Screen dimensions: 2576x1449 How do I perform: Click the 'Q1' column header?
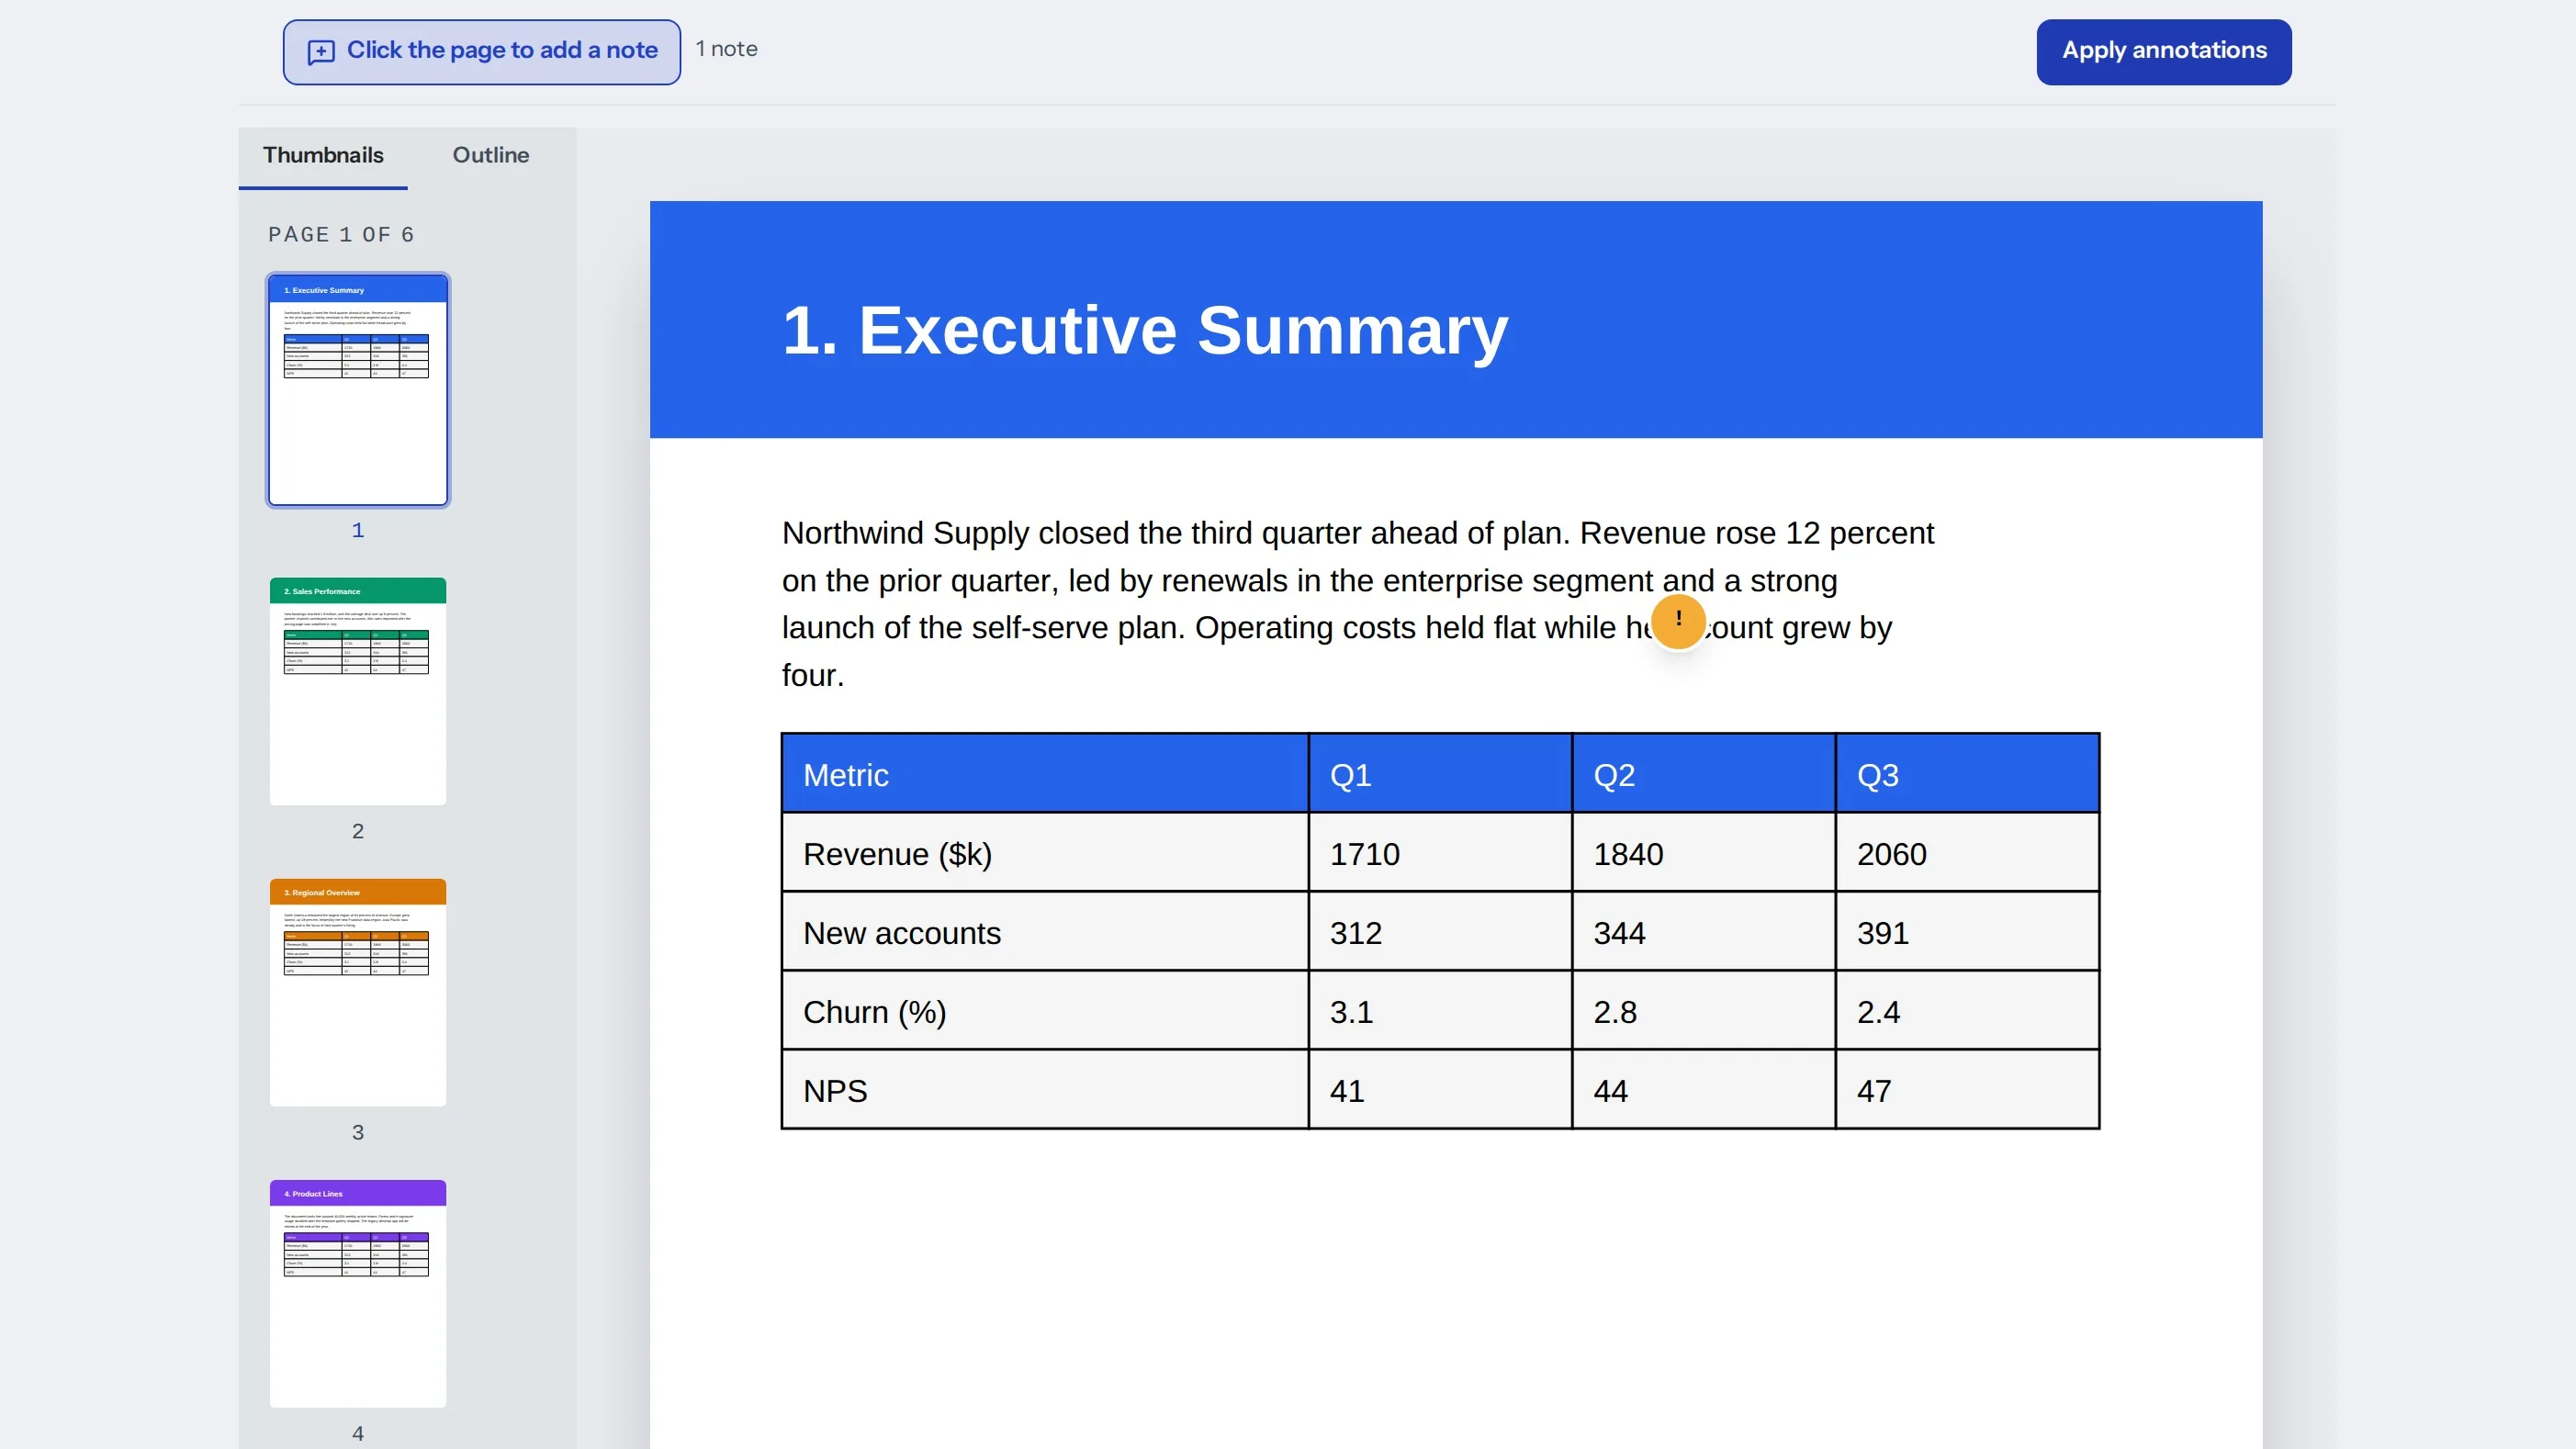[x=1440, y=774]
